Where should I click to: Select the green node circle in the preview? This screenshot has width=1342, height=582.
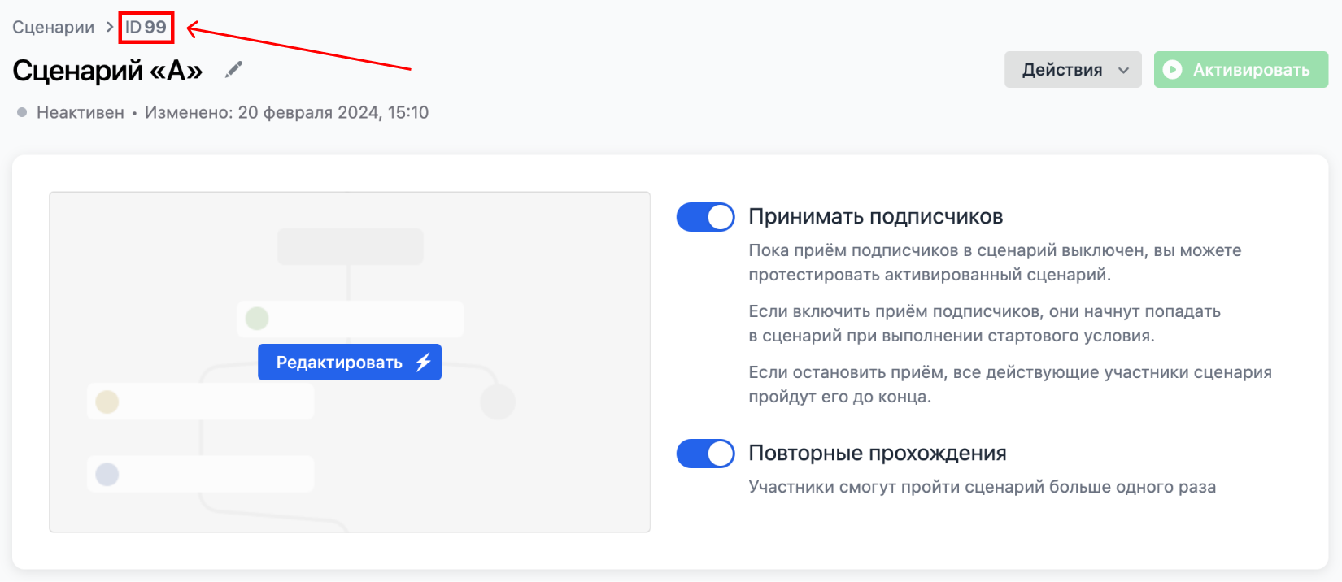[x=257, y=318]
